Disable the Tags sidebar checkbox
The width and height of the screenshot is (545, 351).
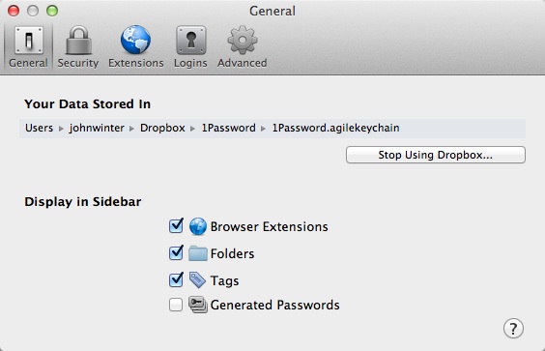click(x=176, y=279)
